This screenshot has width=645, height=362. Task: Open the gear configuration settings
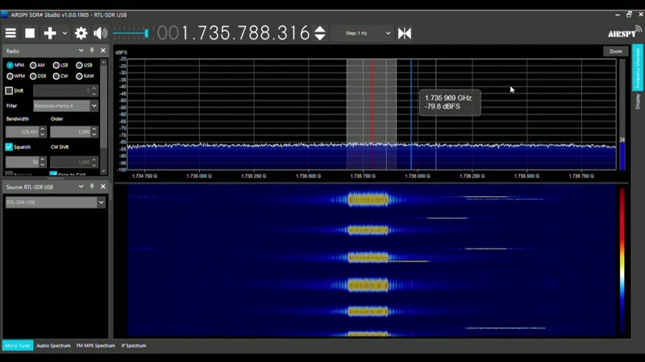point(81,33)
